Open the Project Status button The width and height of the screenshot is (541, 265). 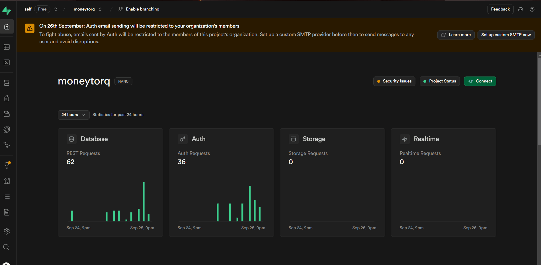pos(440,81)
